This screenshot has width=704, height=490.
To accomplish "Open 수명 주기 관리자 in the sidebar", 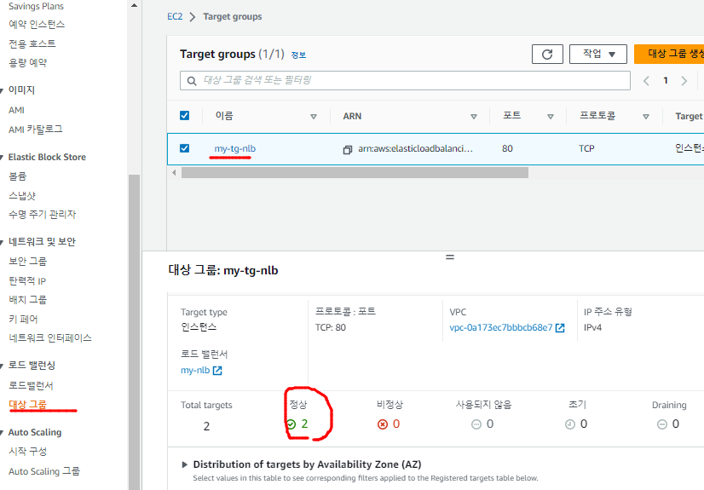I will point(43,215).
